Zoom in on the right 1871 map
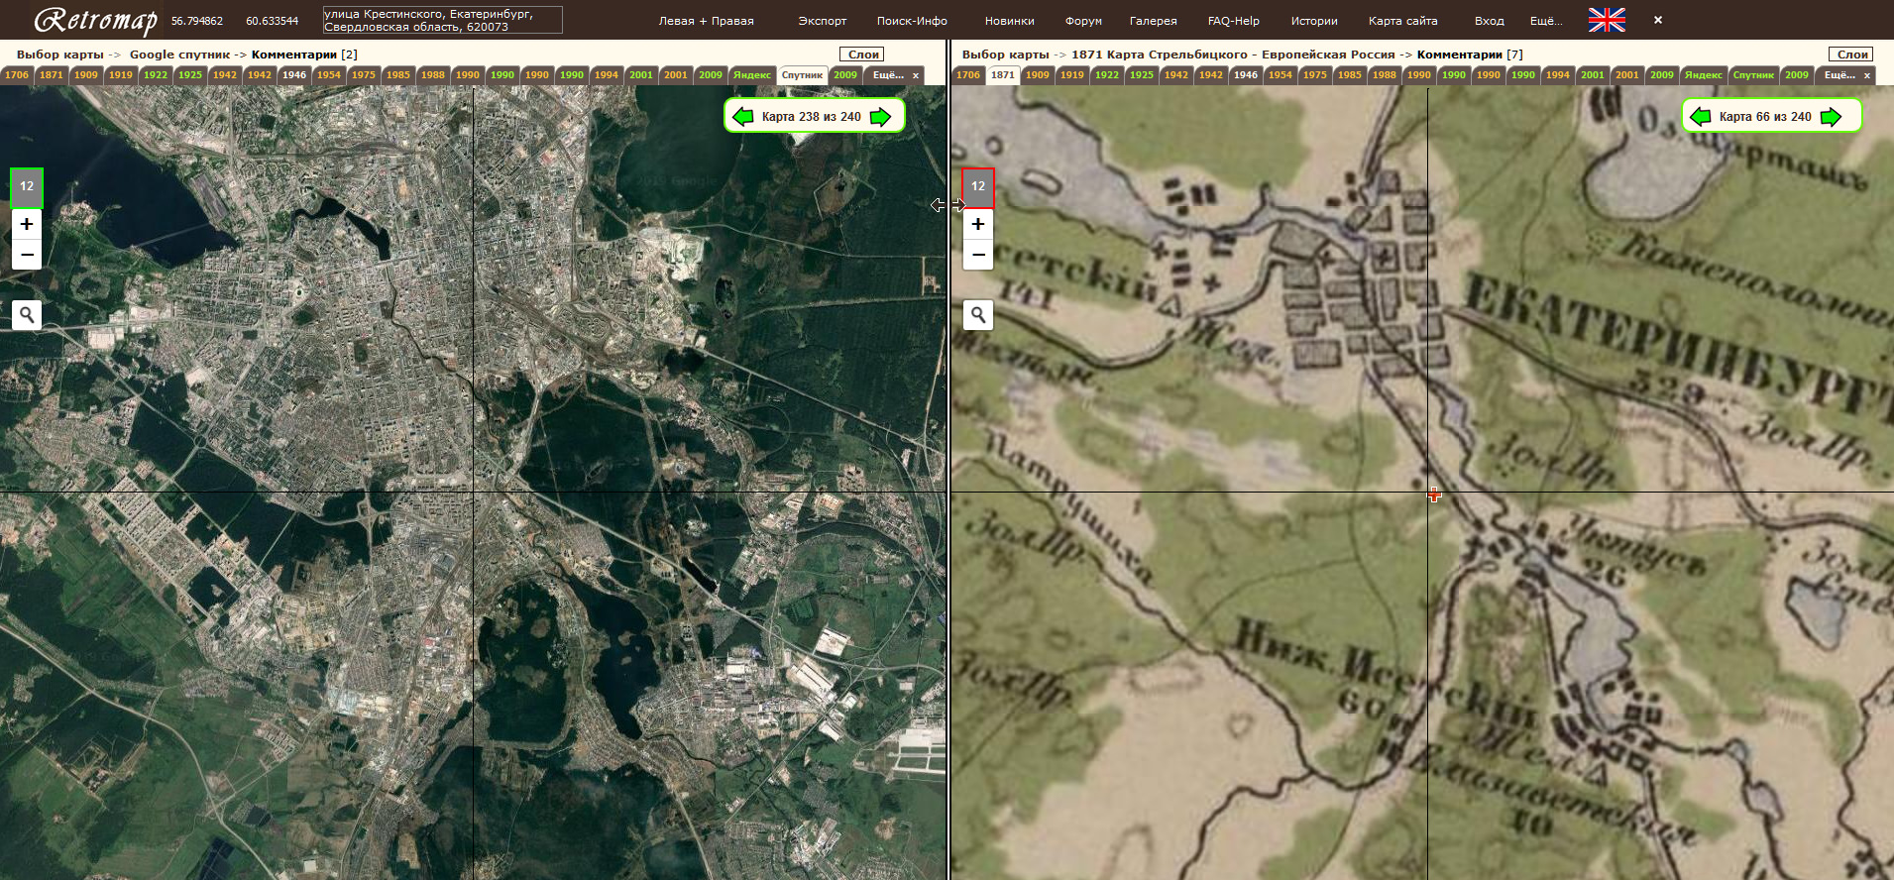The height and width of the screenshot is (880, 1894). click(978, 224)
